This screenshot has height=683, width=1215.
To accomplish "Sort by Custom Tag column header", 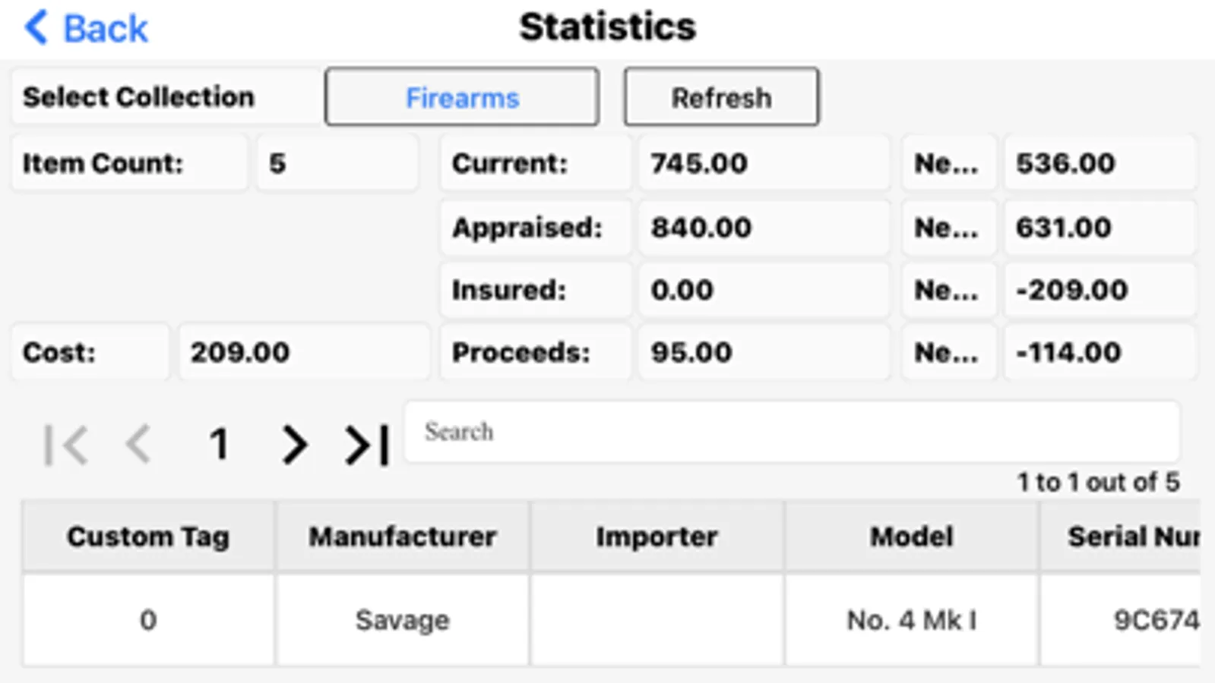I will (x=148, y=537).
